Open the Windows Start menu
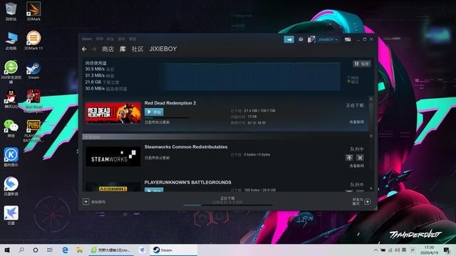Image resolution: width=456 pixels, height=256 pixels. (x=7, y=250)
